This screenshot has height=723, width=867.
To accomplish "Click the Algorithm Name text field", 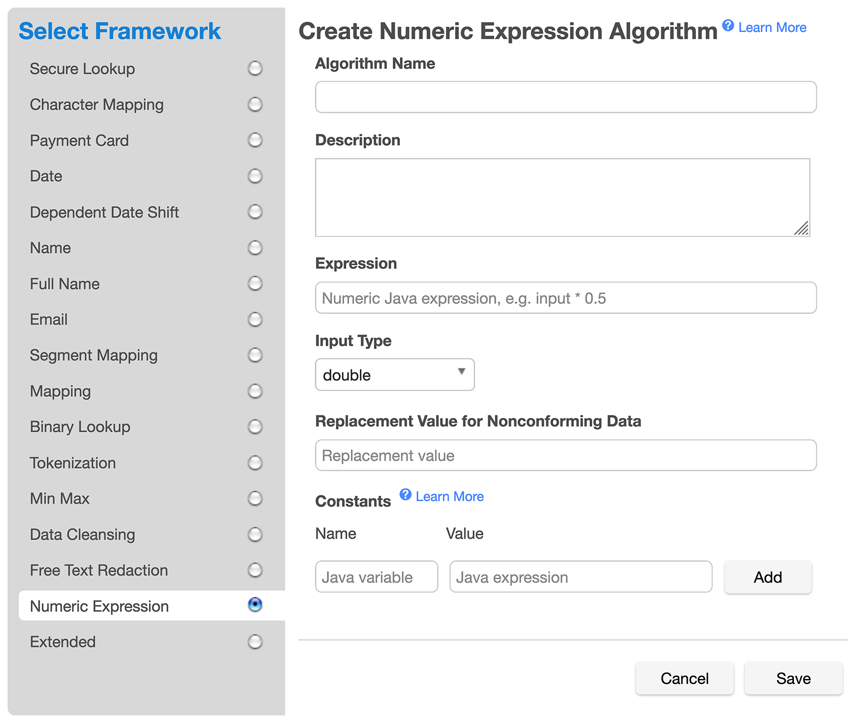I will (x=565, y=97).
